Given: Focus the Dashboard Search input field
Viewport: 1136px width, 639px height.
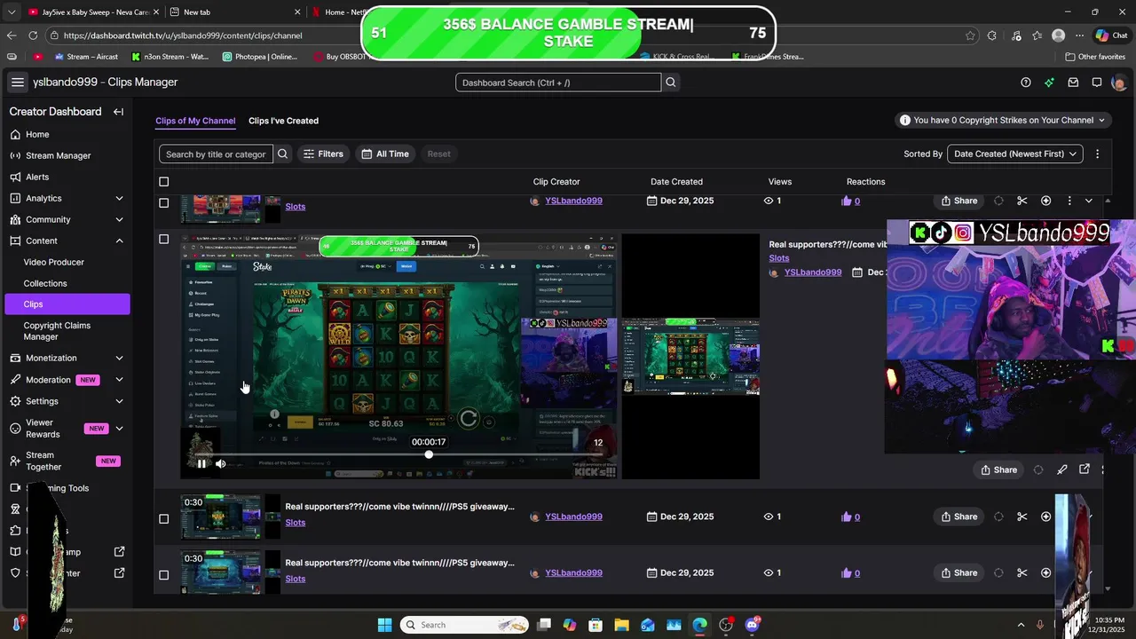Looking at the screenshot, I should (558, 83).
